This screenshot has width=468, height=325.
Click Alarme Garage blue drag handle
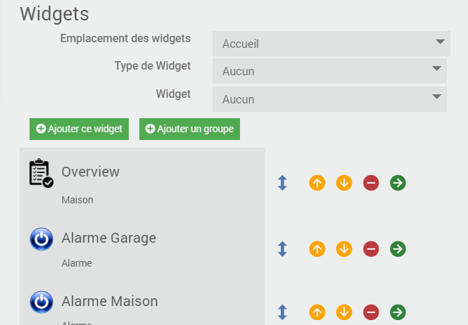coord(282,248)
